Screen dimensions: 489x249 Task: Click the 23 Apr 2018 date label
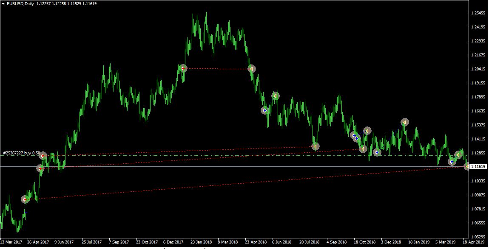click(256, 242)
